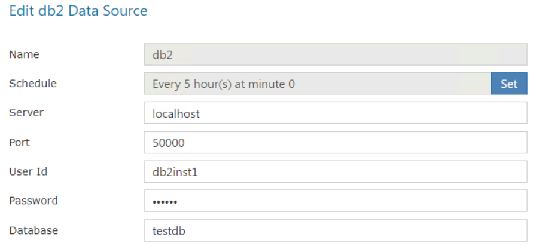Click the masked password dots
Screen dimensions: 533x246
coord(165,202)
